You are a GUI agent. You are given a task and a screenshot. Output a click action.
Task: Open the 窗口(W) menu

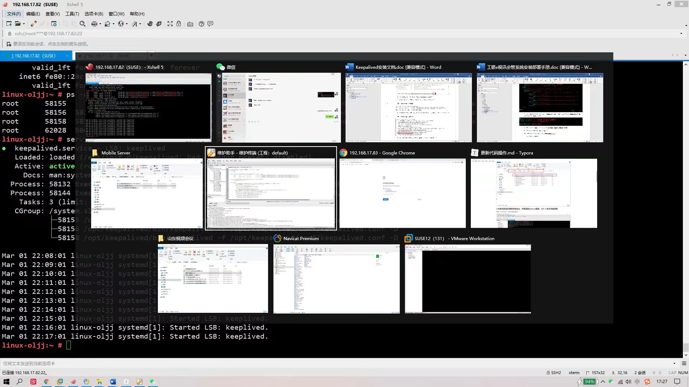point(116,14)
